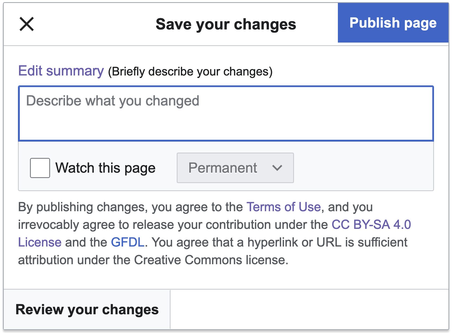This screenshot has width=453, height=333.
Task: Follow the CC BY-SA 4.0 link
Action: pyautogui.click(x=371, y=225)
